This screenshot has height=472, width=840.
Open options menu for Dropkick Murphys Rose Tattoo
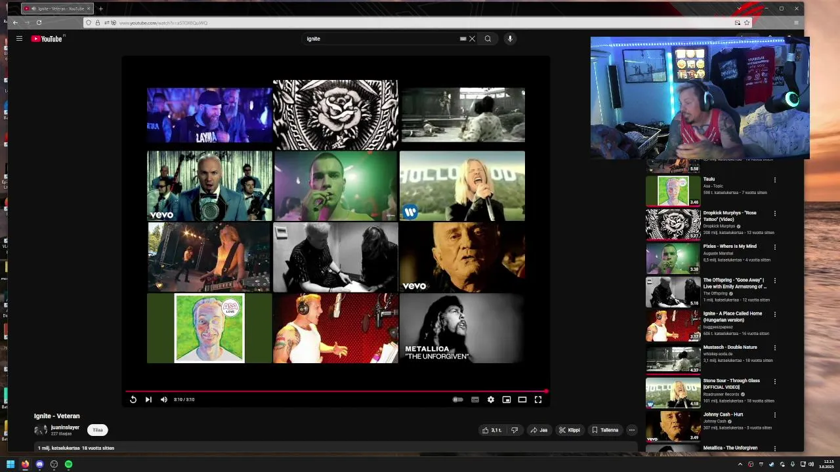[775, 213]
